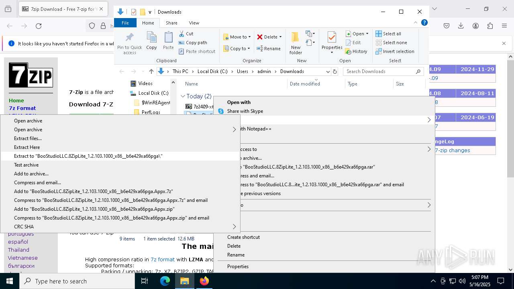Open the 7-zip changes link

(453, 151)
